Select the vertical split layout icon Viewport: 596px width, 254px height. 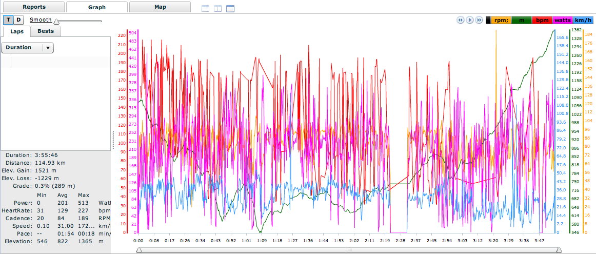click(x=217, y=9)
